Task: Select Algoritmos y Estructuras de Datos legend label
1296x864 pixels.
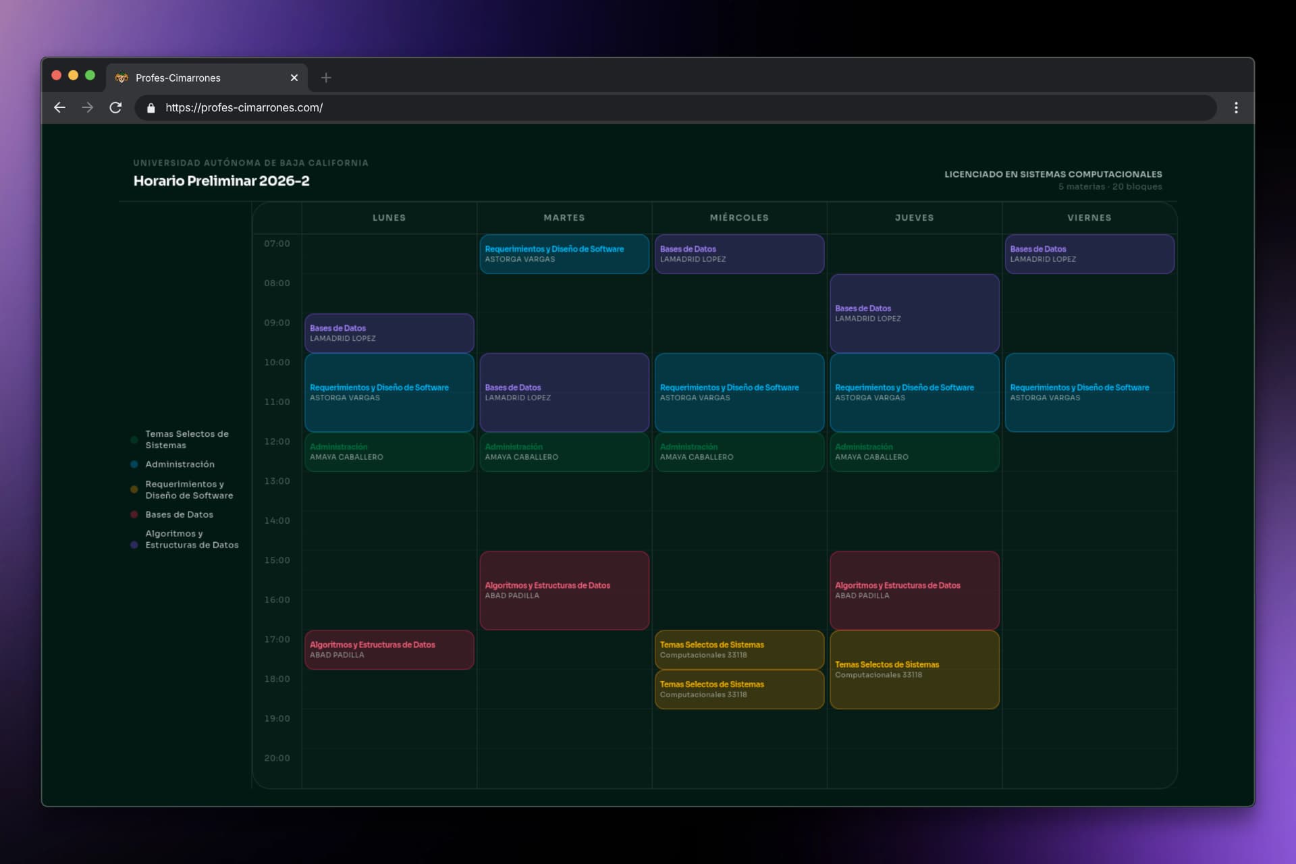Action: [x=192, y=539]
